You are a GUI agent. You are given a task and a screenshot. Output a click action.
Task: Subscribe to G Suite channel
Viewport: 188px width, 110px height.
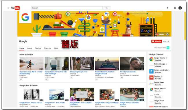pyautogui.click(x=158, y=97)
